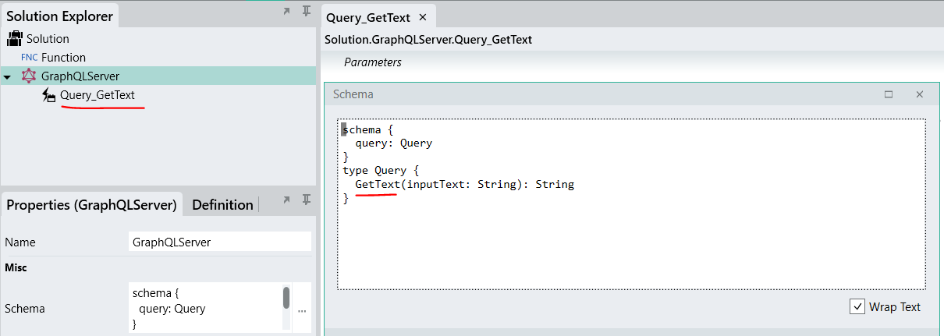Click the GraphQLServer logo icon

[x=29, y=76]
